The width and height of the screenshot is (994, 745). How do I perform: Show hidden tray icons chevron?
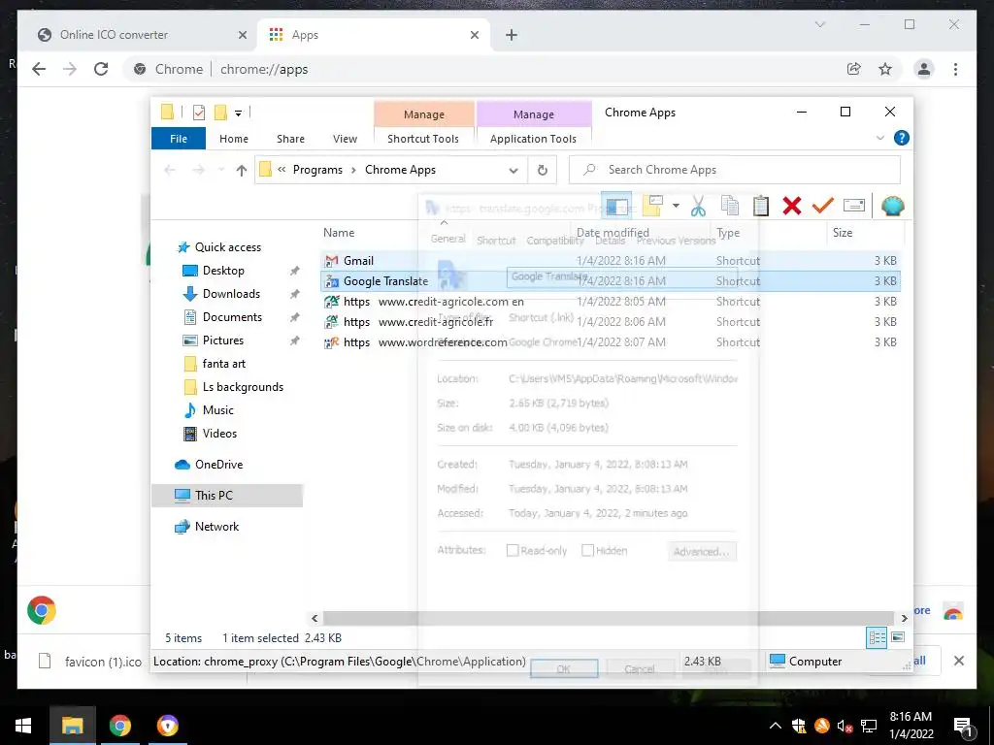[775, 726]
